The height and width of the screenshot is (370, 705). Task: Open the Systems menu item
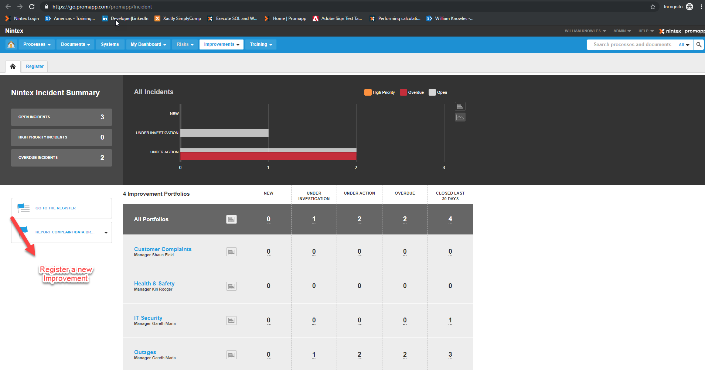110,44
